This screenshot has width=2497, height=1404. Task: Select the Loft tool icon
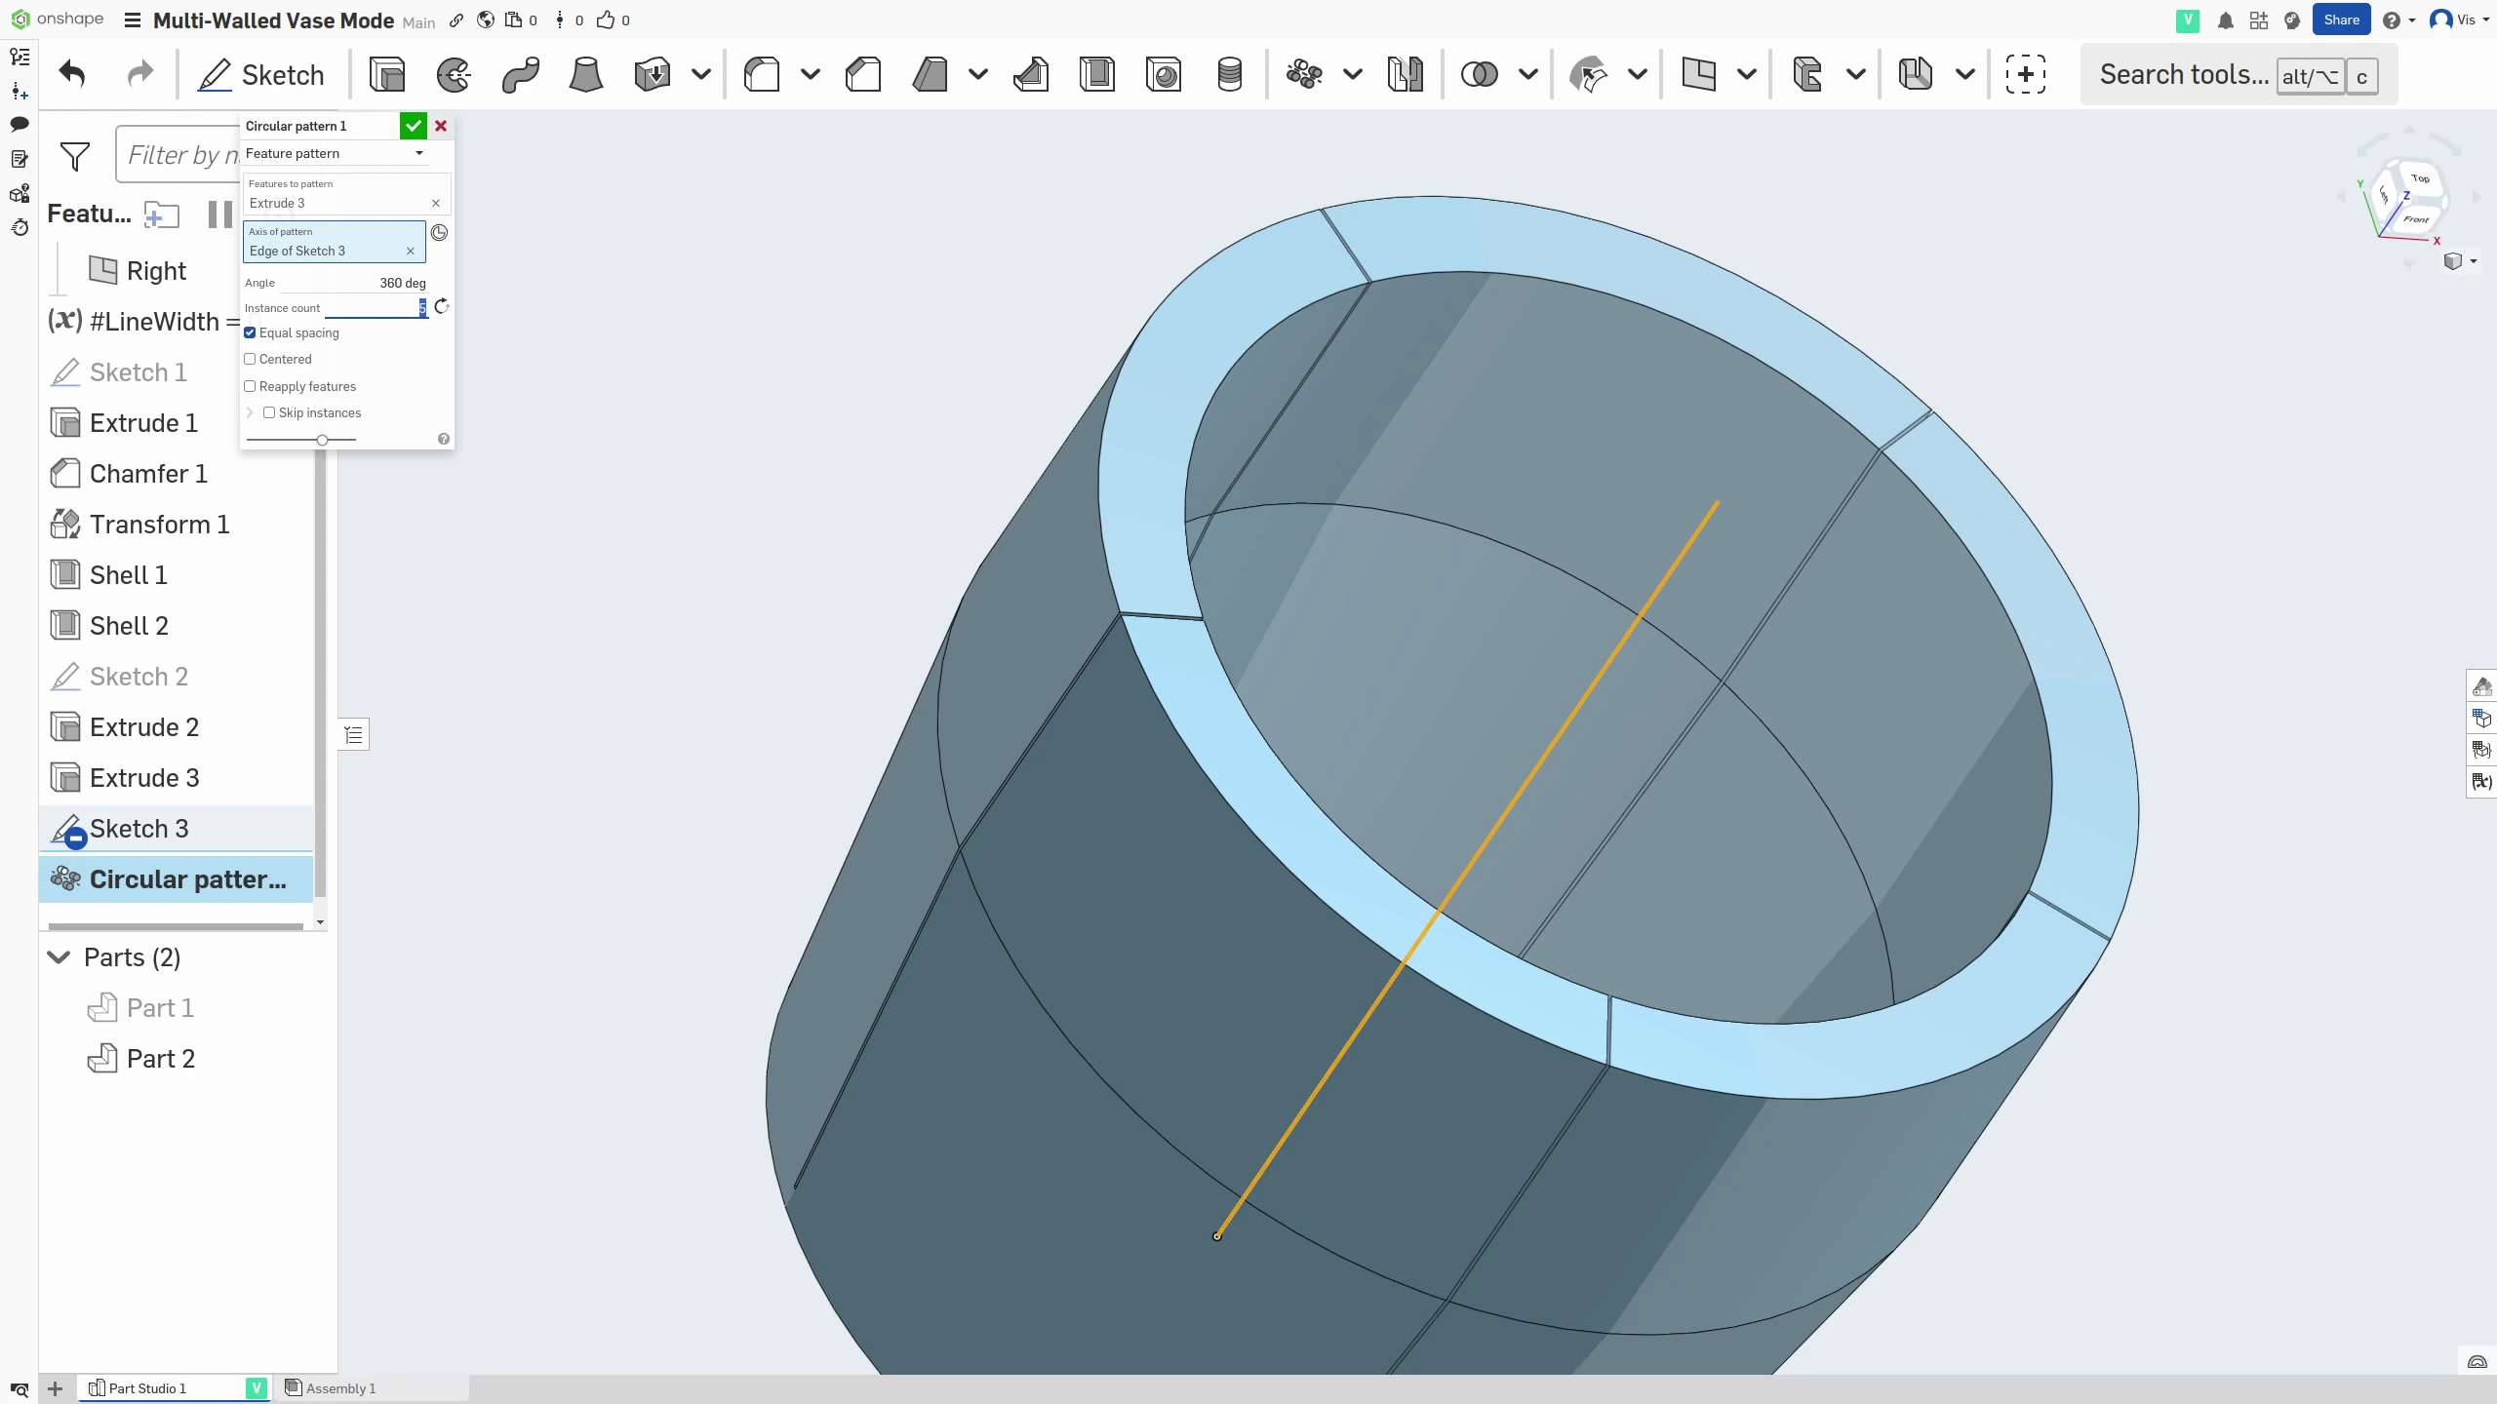click(585, 74)
